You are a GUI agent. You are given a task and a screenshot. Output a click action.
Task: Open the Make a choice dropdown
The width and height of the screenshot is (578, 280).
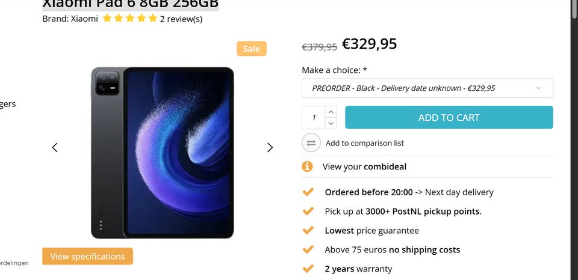pos(427,88)
